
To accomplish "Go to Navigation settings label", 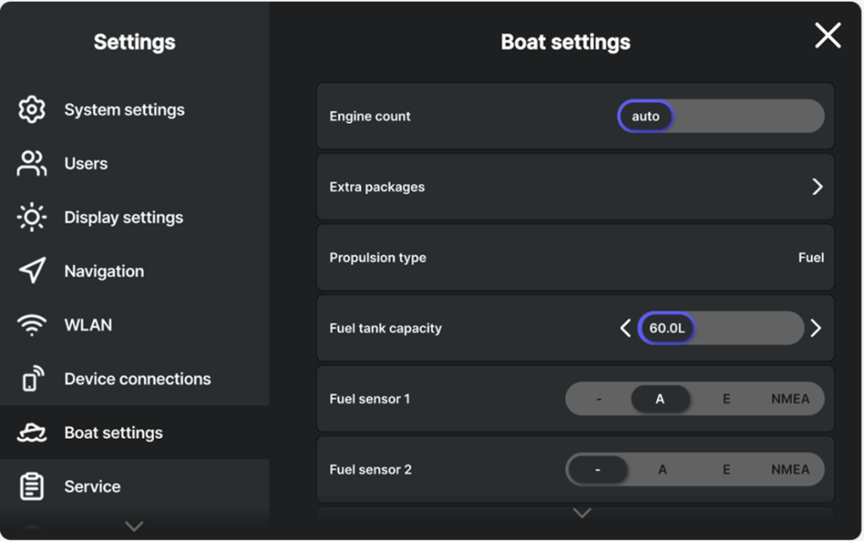I will (104, 271).
